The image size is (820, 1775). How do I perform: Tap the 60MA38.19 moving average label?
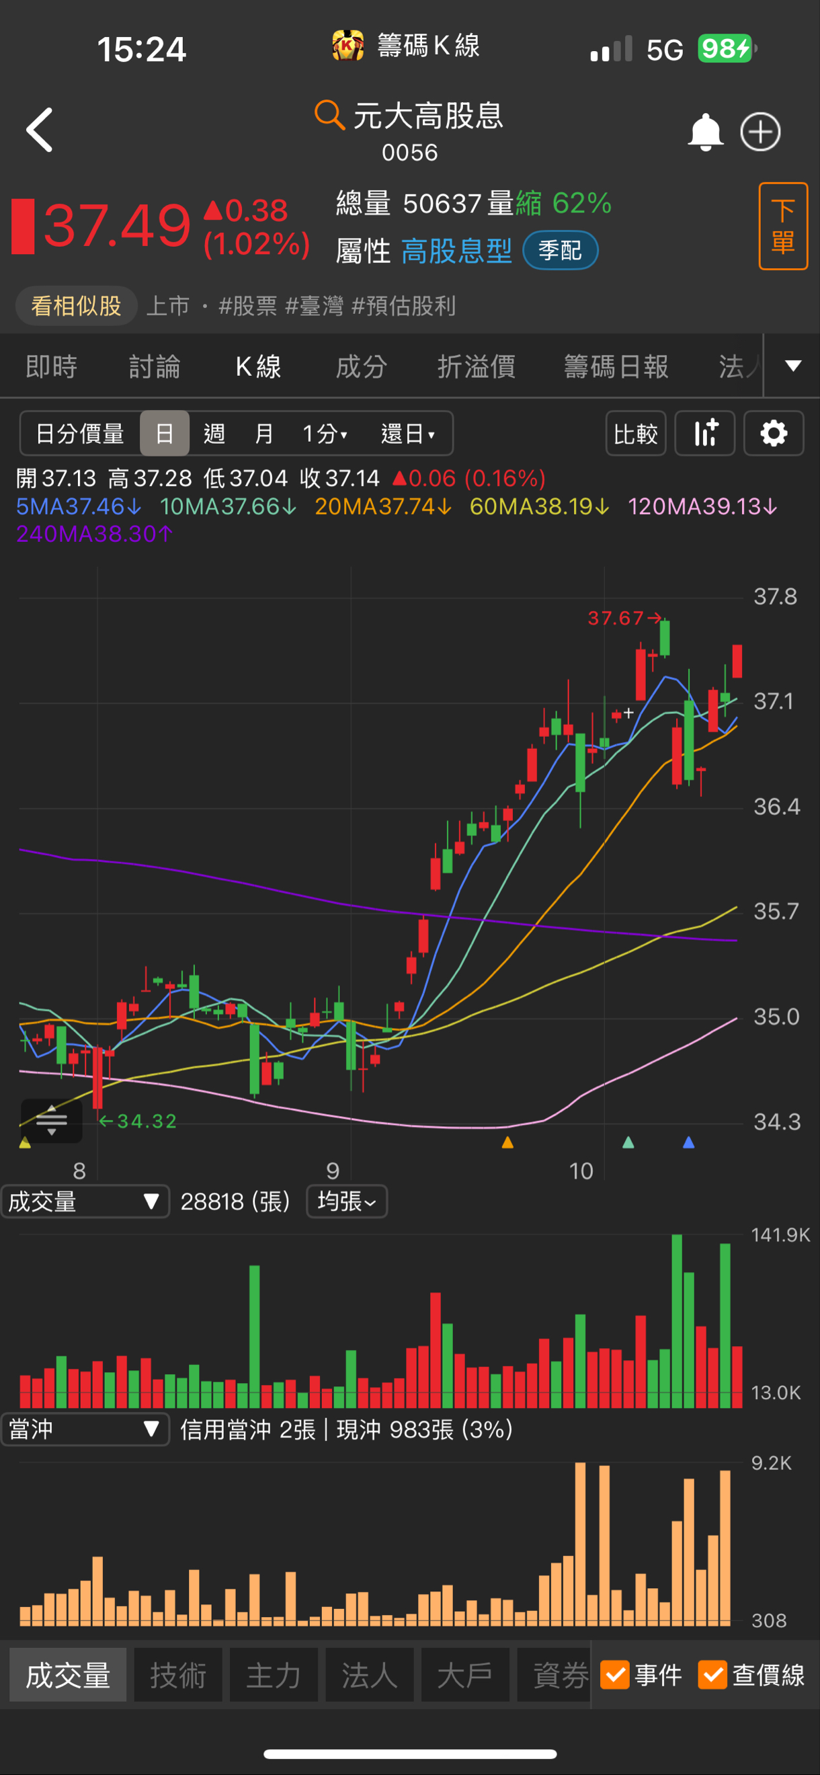tap(540, 506)
